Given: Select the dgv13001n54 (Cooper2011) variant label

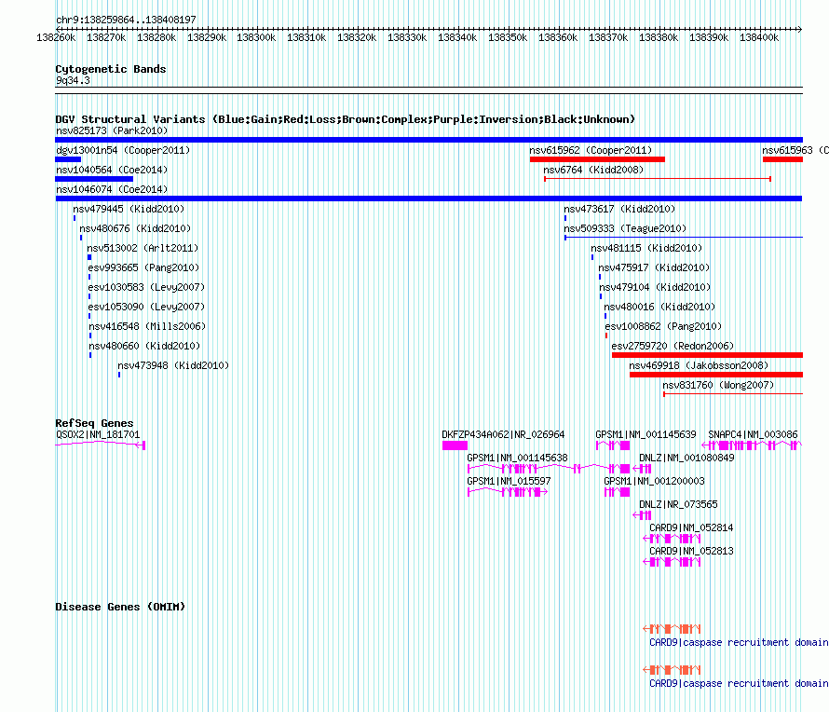Looking at the screenshot, I should pos(123,150).
